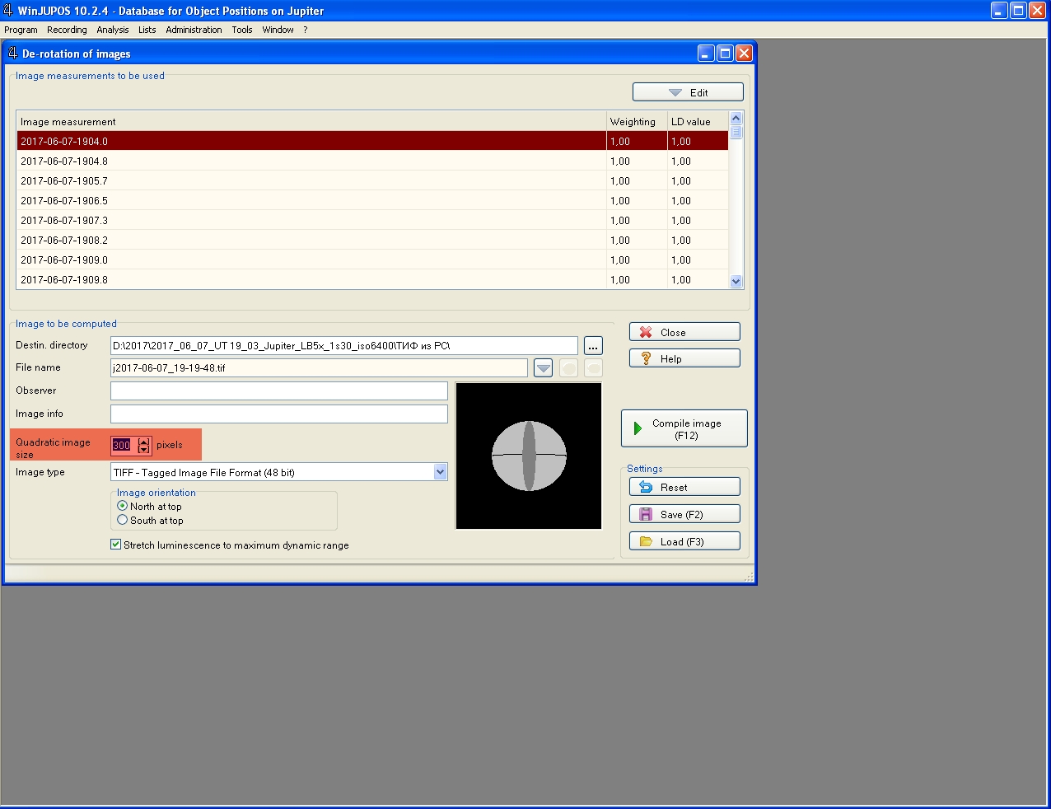Click the Help question mark button
This screenshot has height=809, width=1051.
684,358
